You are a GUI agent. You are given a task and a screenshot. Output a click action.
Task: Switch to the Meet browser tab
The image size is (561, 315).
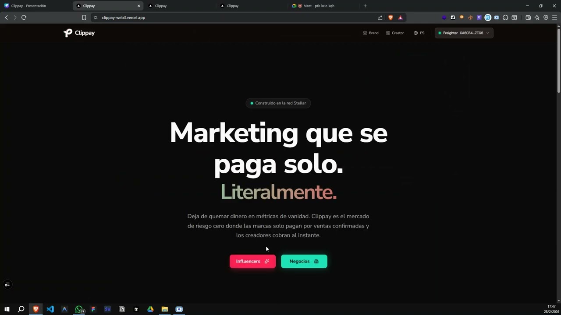coord(324,6)
